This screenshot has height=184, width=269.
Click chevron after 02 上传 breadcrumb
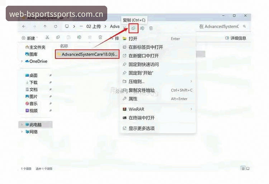(105, 26)
